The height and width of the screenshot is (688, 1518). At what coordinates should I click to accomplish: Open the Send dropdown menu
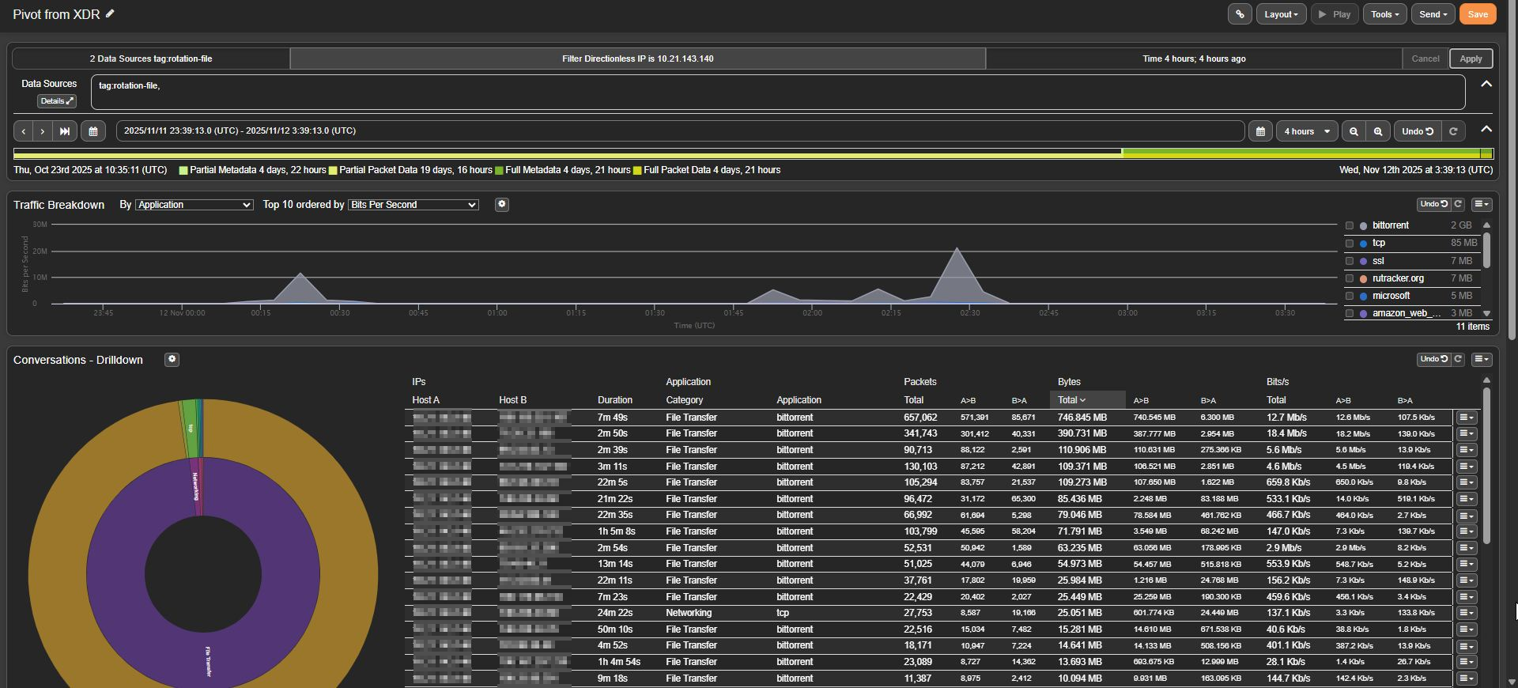coord(1433,14)
